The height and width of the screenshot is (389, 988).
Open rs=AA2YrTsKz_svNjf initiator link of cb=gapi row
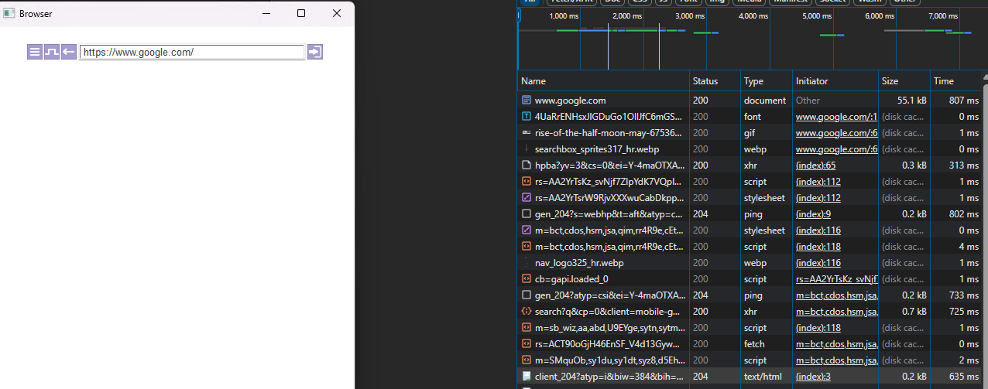tap(836, 279)
